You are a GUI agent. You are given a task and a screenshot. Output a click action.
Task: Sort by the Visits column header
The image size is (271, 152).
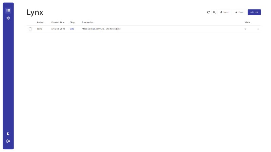[x=247, y=22]
